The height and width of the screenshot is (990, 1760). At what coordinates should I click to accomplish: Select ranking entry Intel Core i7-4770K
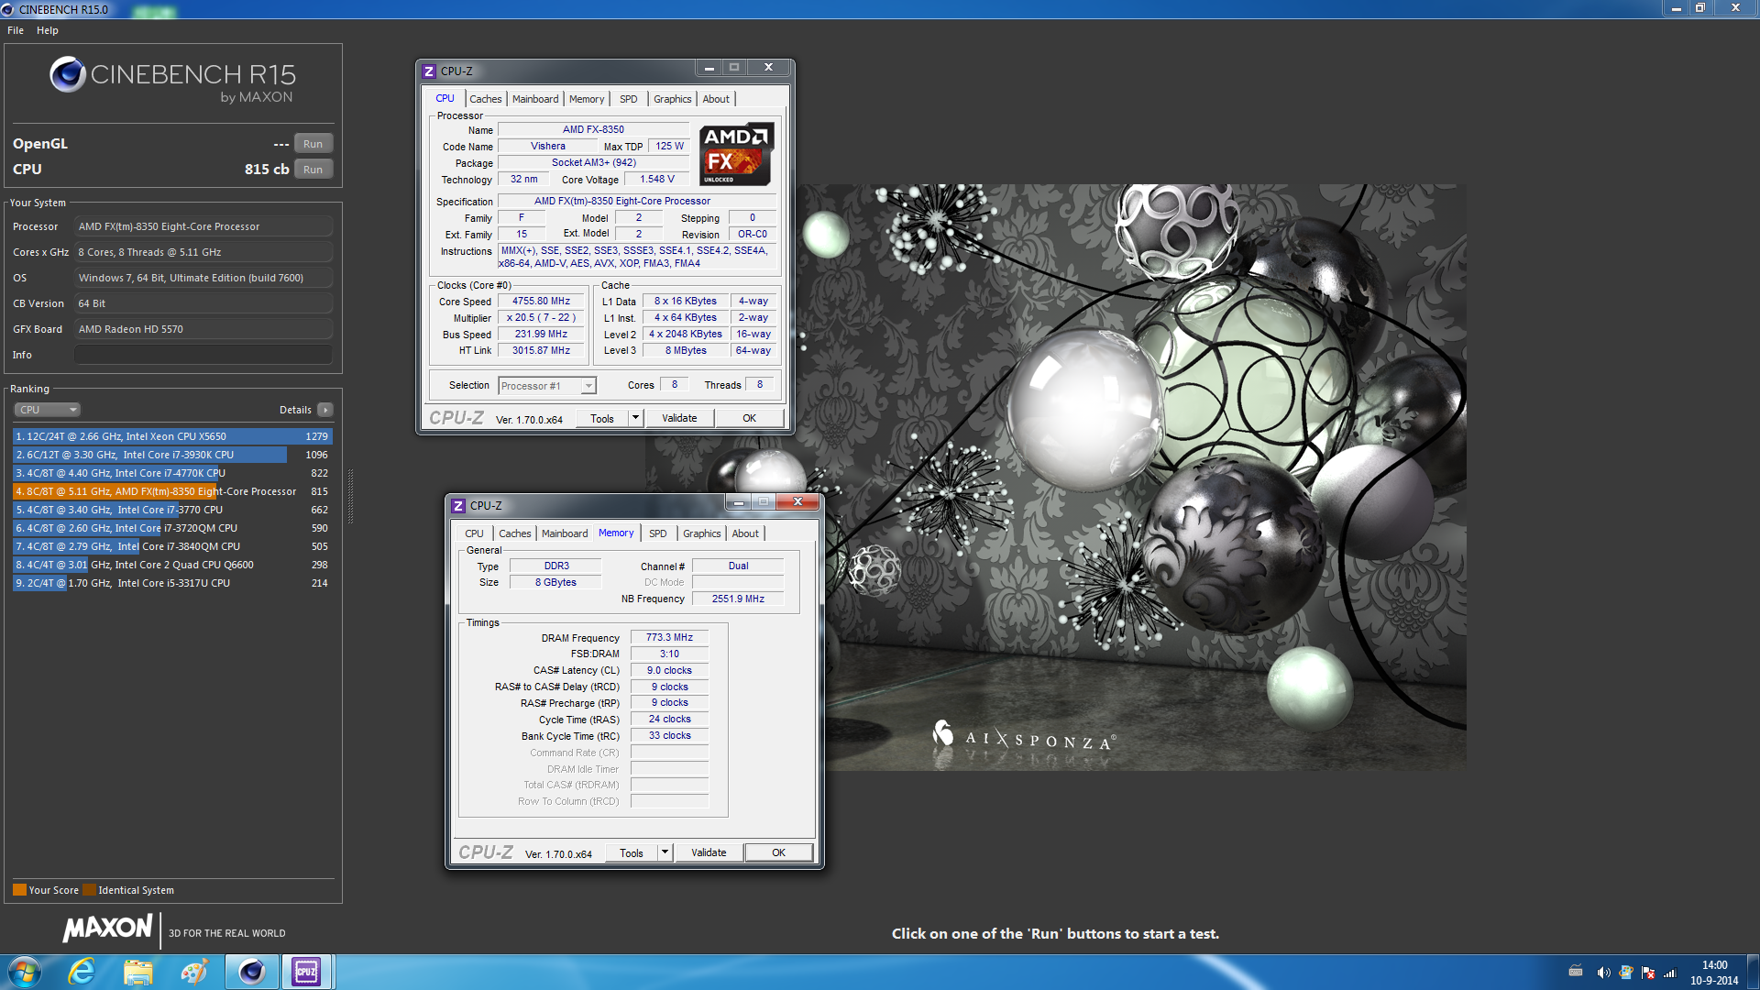[172, 473]
